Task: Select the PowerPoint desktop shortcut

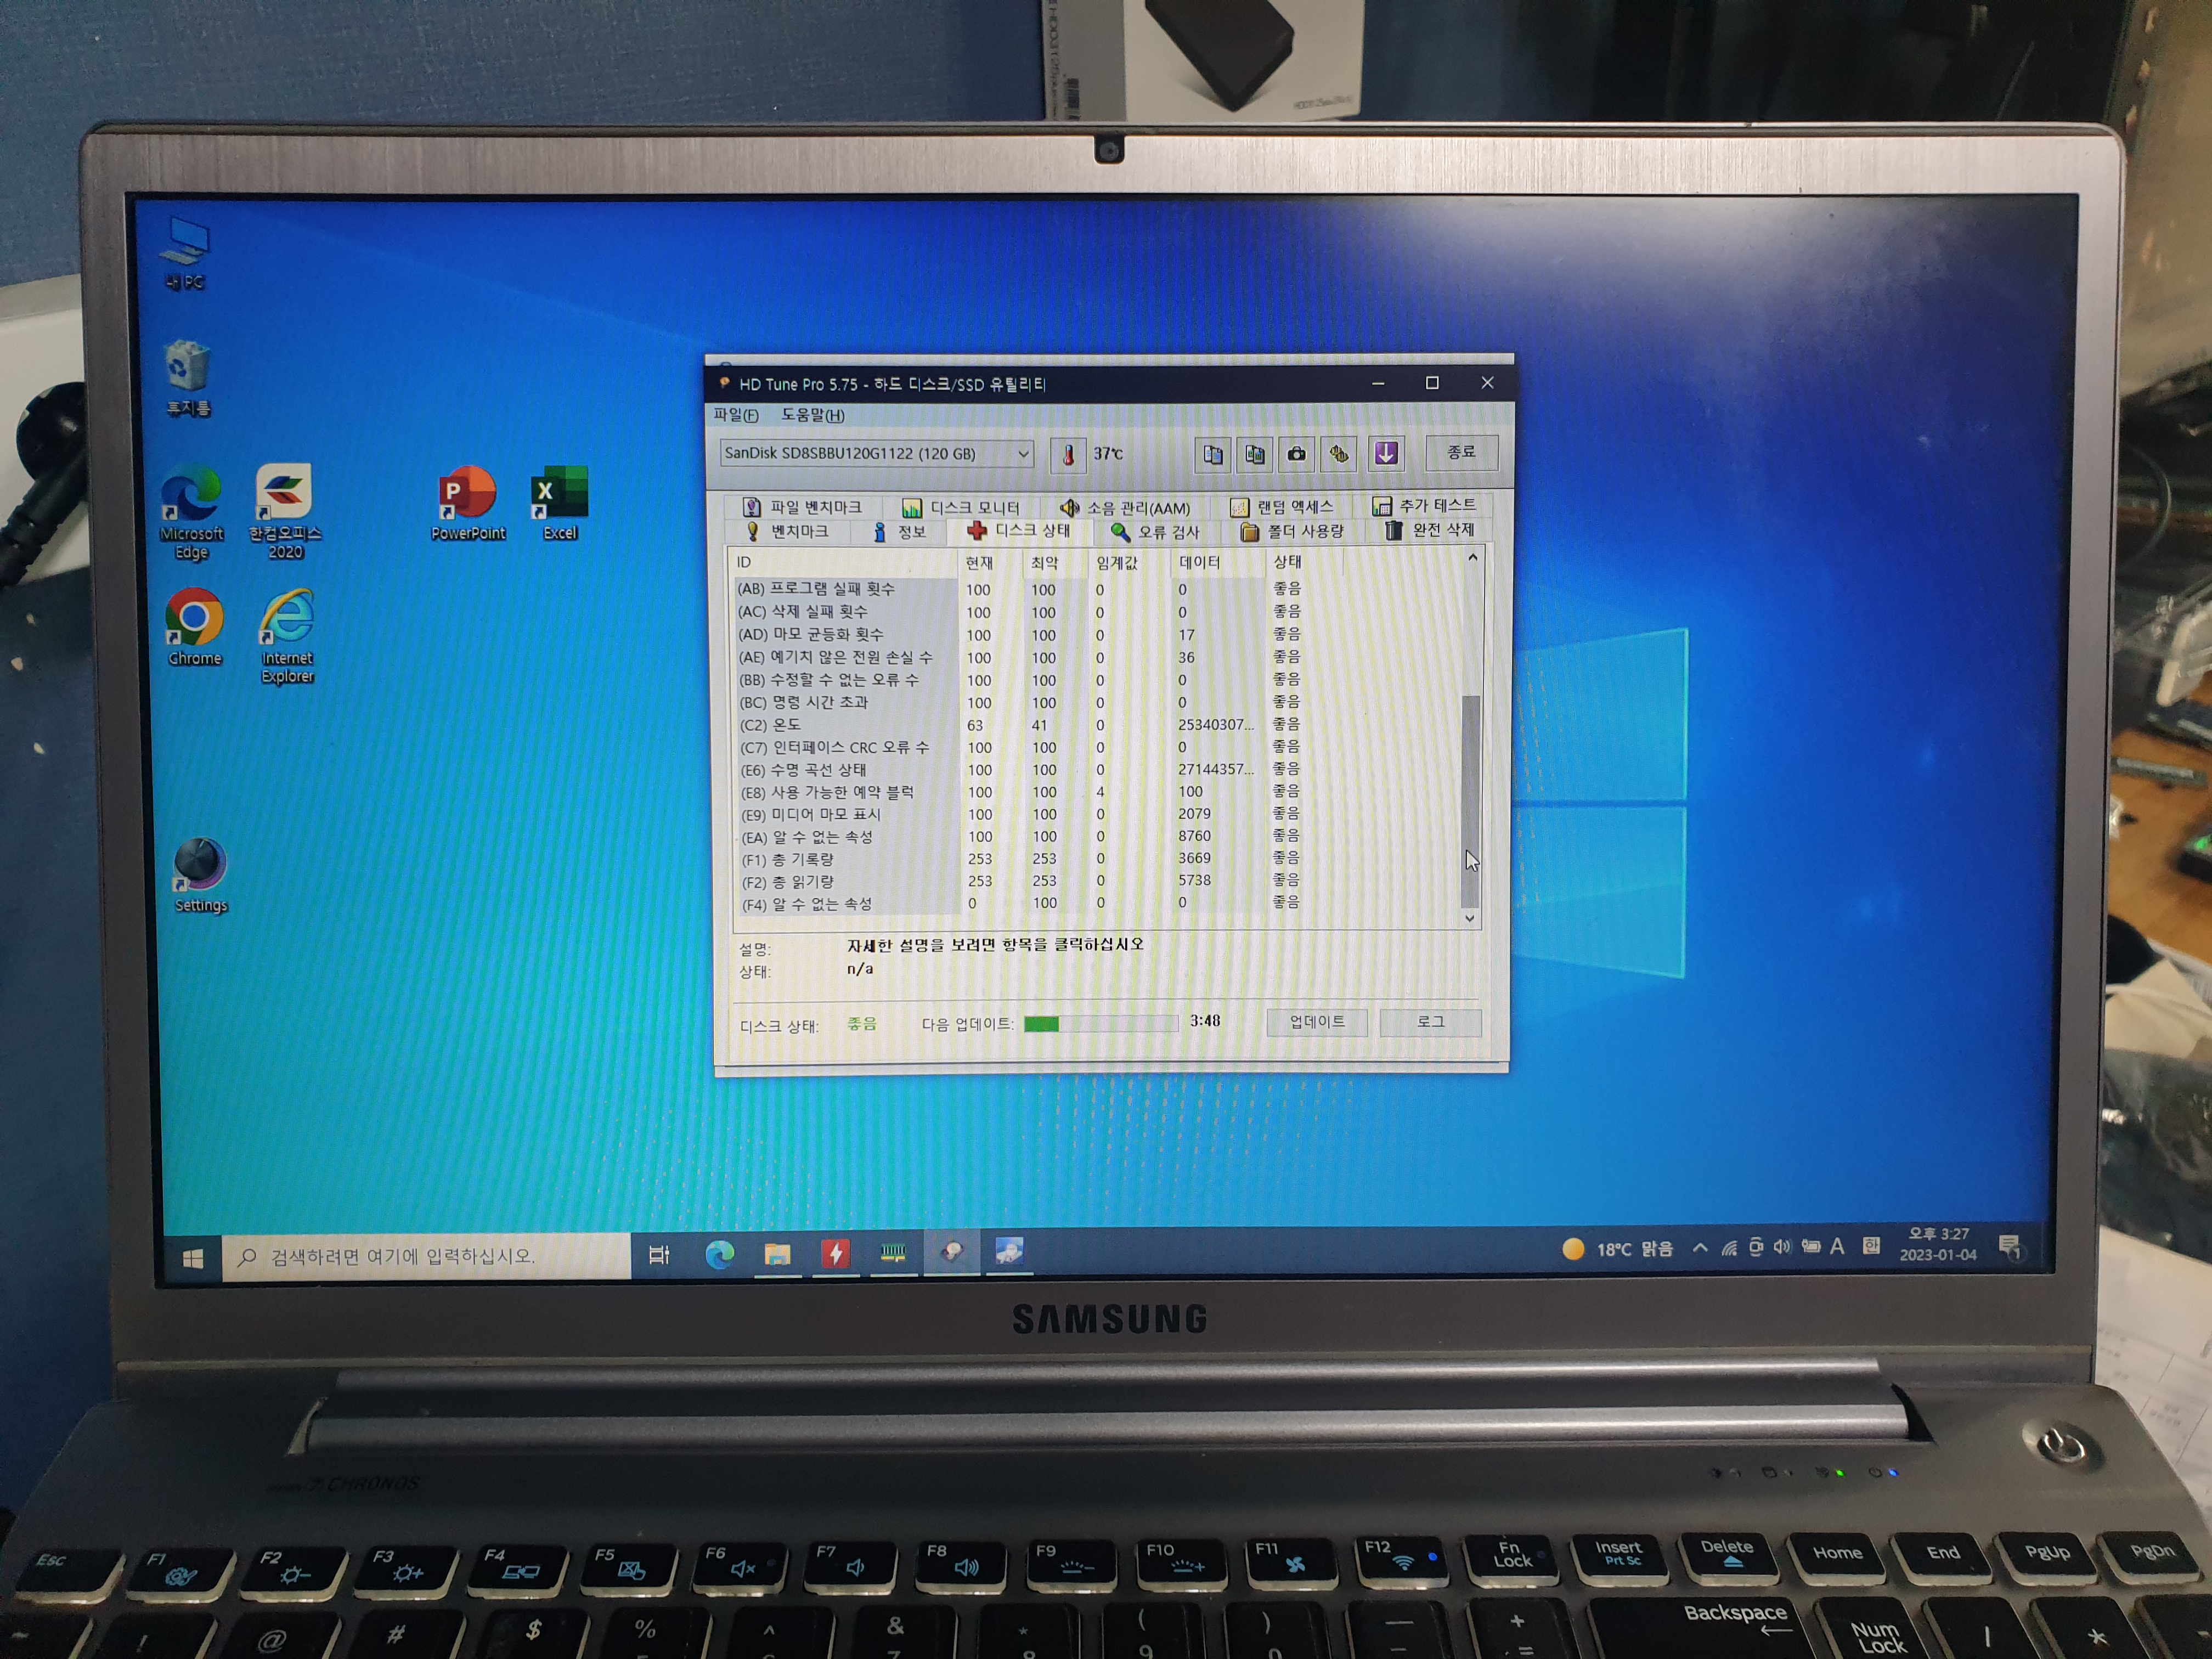Action: point(468,503)
